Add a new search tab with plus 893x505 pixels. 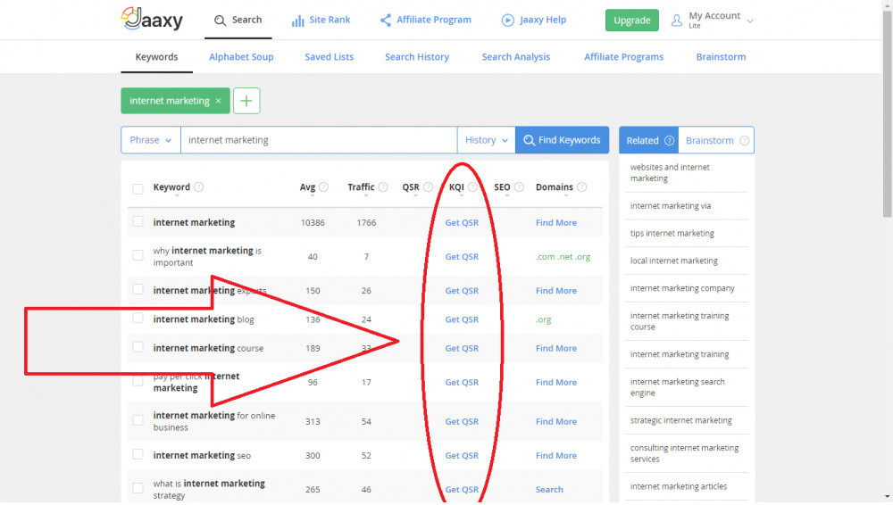[246, 101]
